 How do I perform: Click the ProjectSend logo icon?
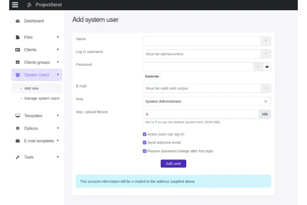click(x=30, y=5)
